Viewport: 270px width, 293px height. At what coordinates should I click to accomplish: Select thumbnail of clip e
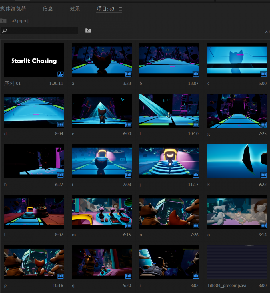click(x=102, y=111)
